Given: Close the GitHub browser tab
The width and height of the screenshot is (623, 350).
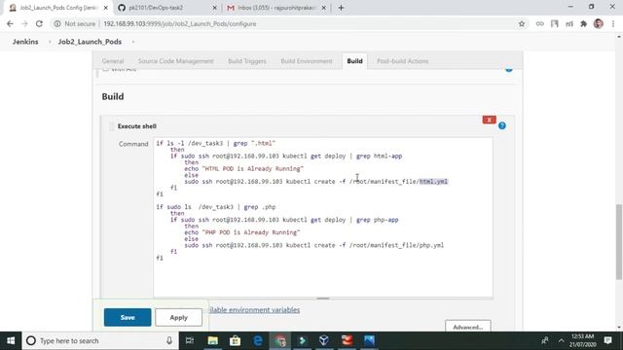Looking at the screenshot, I should (x=214, y=8).
